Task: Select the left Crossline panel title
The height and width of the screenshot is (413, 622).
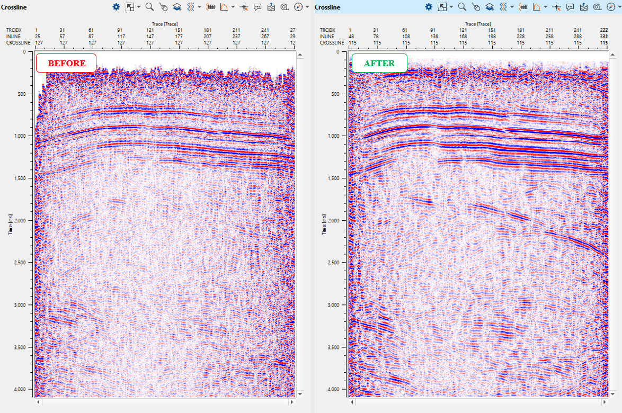Action: point(14,7)
